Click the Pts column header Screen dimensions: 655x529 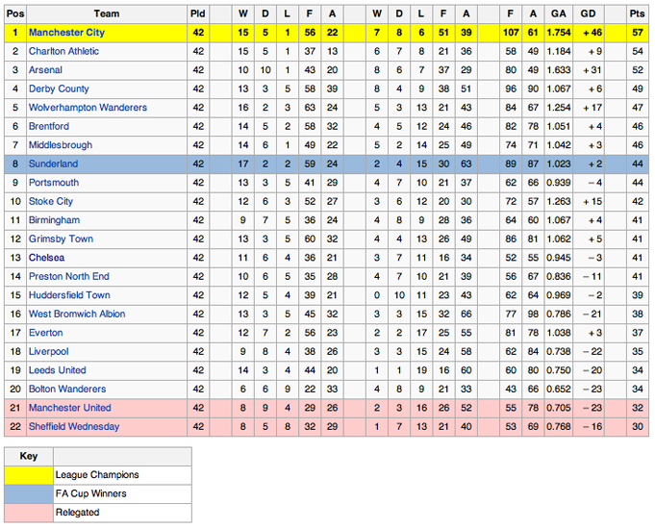(x=637, y=13)
